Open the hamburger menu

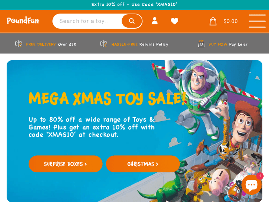(257, 21)
